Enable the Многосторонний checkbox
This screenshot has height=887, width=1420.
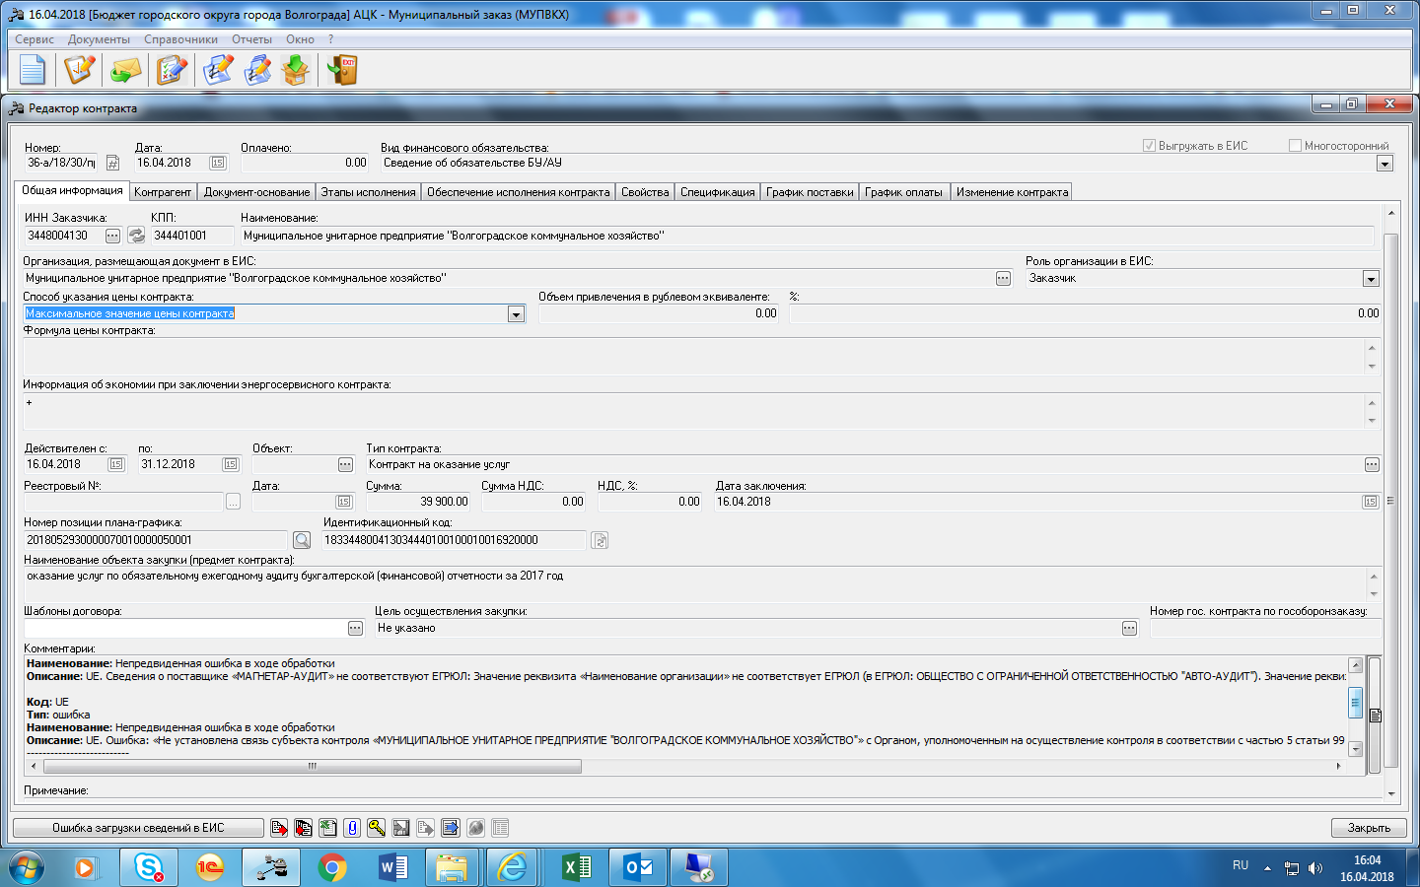click(1295, 146)
